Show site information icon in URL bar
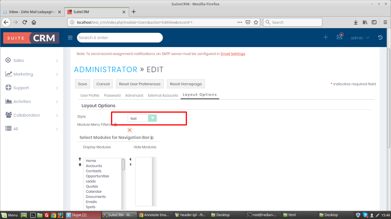 [x=72, y=22]
